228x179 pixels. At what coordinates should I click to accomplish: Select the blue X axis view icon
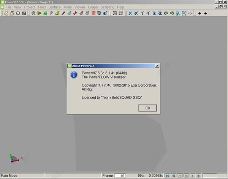point(130,13)
